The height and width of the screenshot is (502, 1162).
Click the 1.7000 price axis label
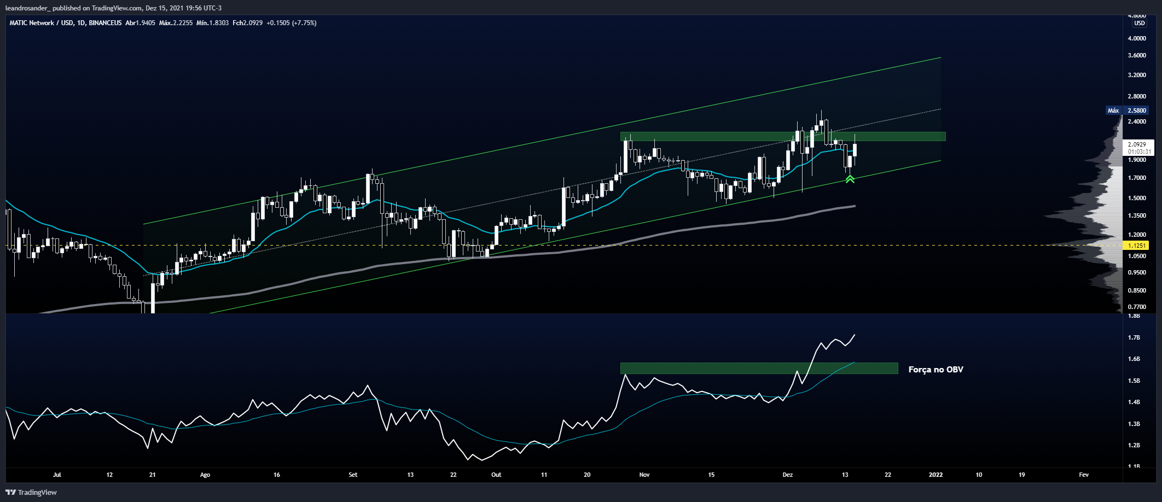(1137, 178)
